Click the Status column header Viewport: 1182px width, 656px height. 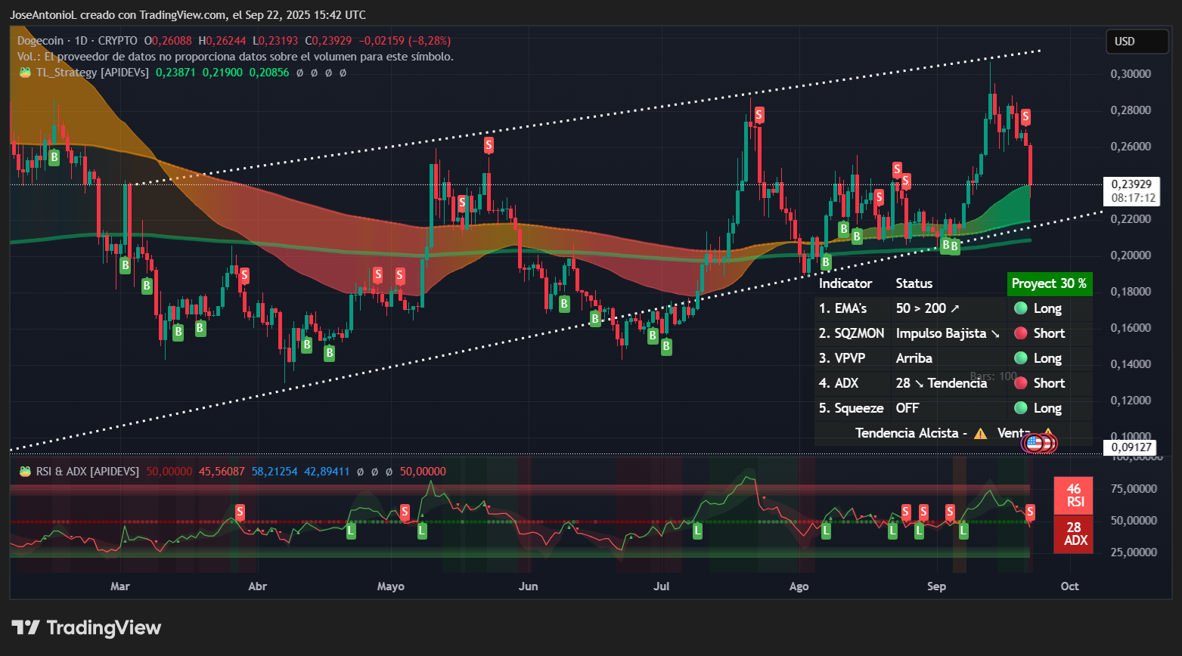coord(914,283)
